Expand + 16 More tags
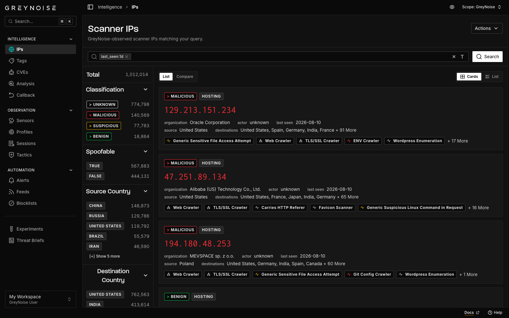 coord(478,208)
